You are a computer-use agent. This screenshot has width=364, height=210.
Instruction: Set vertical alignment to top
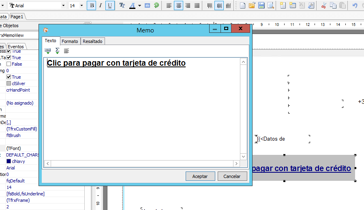tap(210, 5)
